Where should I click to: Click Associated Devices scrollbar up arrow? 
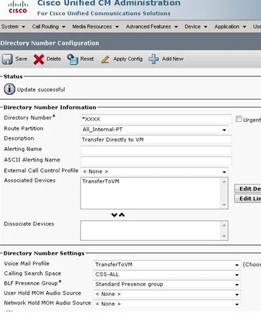tap(224, 181)
